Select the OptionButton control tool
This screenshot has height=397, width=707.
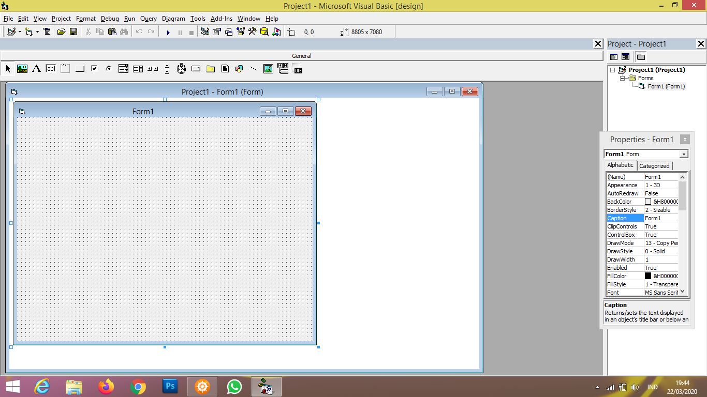[109, 69]
